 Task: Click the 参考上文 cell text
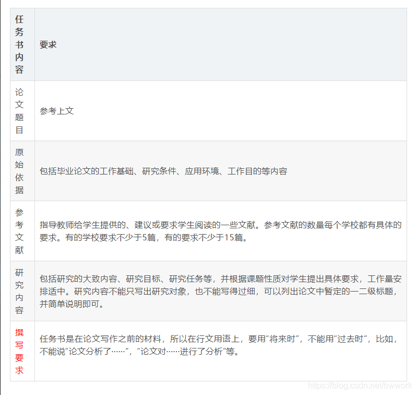point(57,111)
